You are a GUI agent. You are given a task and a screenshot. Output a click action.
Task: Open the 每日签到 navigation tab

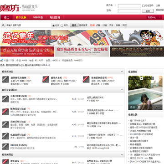pyautogui.click(x=55, y=17)
